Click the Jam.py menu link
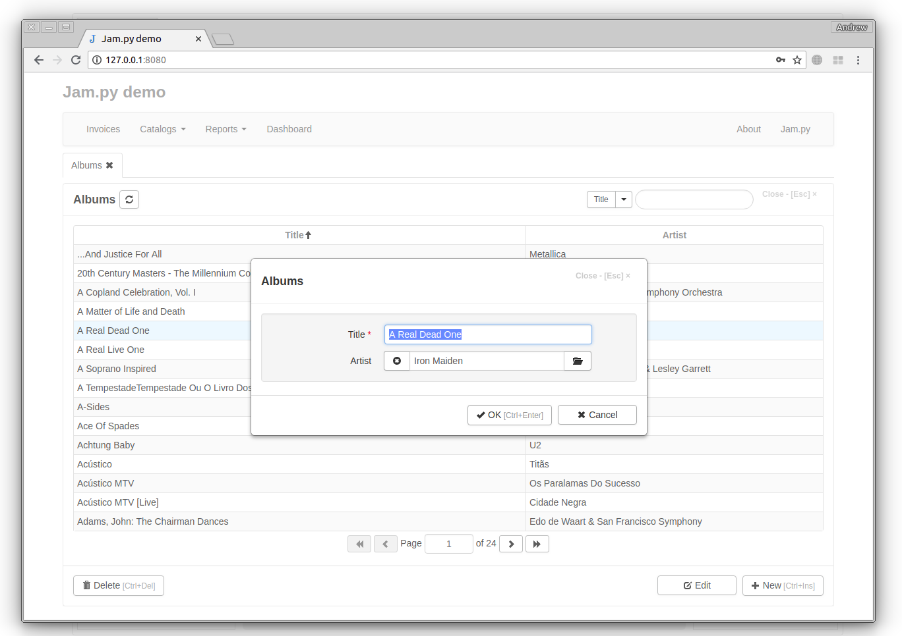This screenshot has width=902, height=636. coord(795,129)
